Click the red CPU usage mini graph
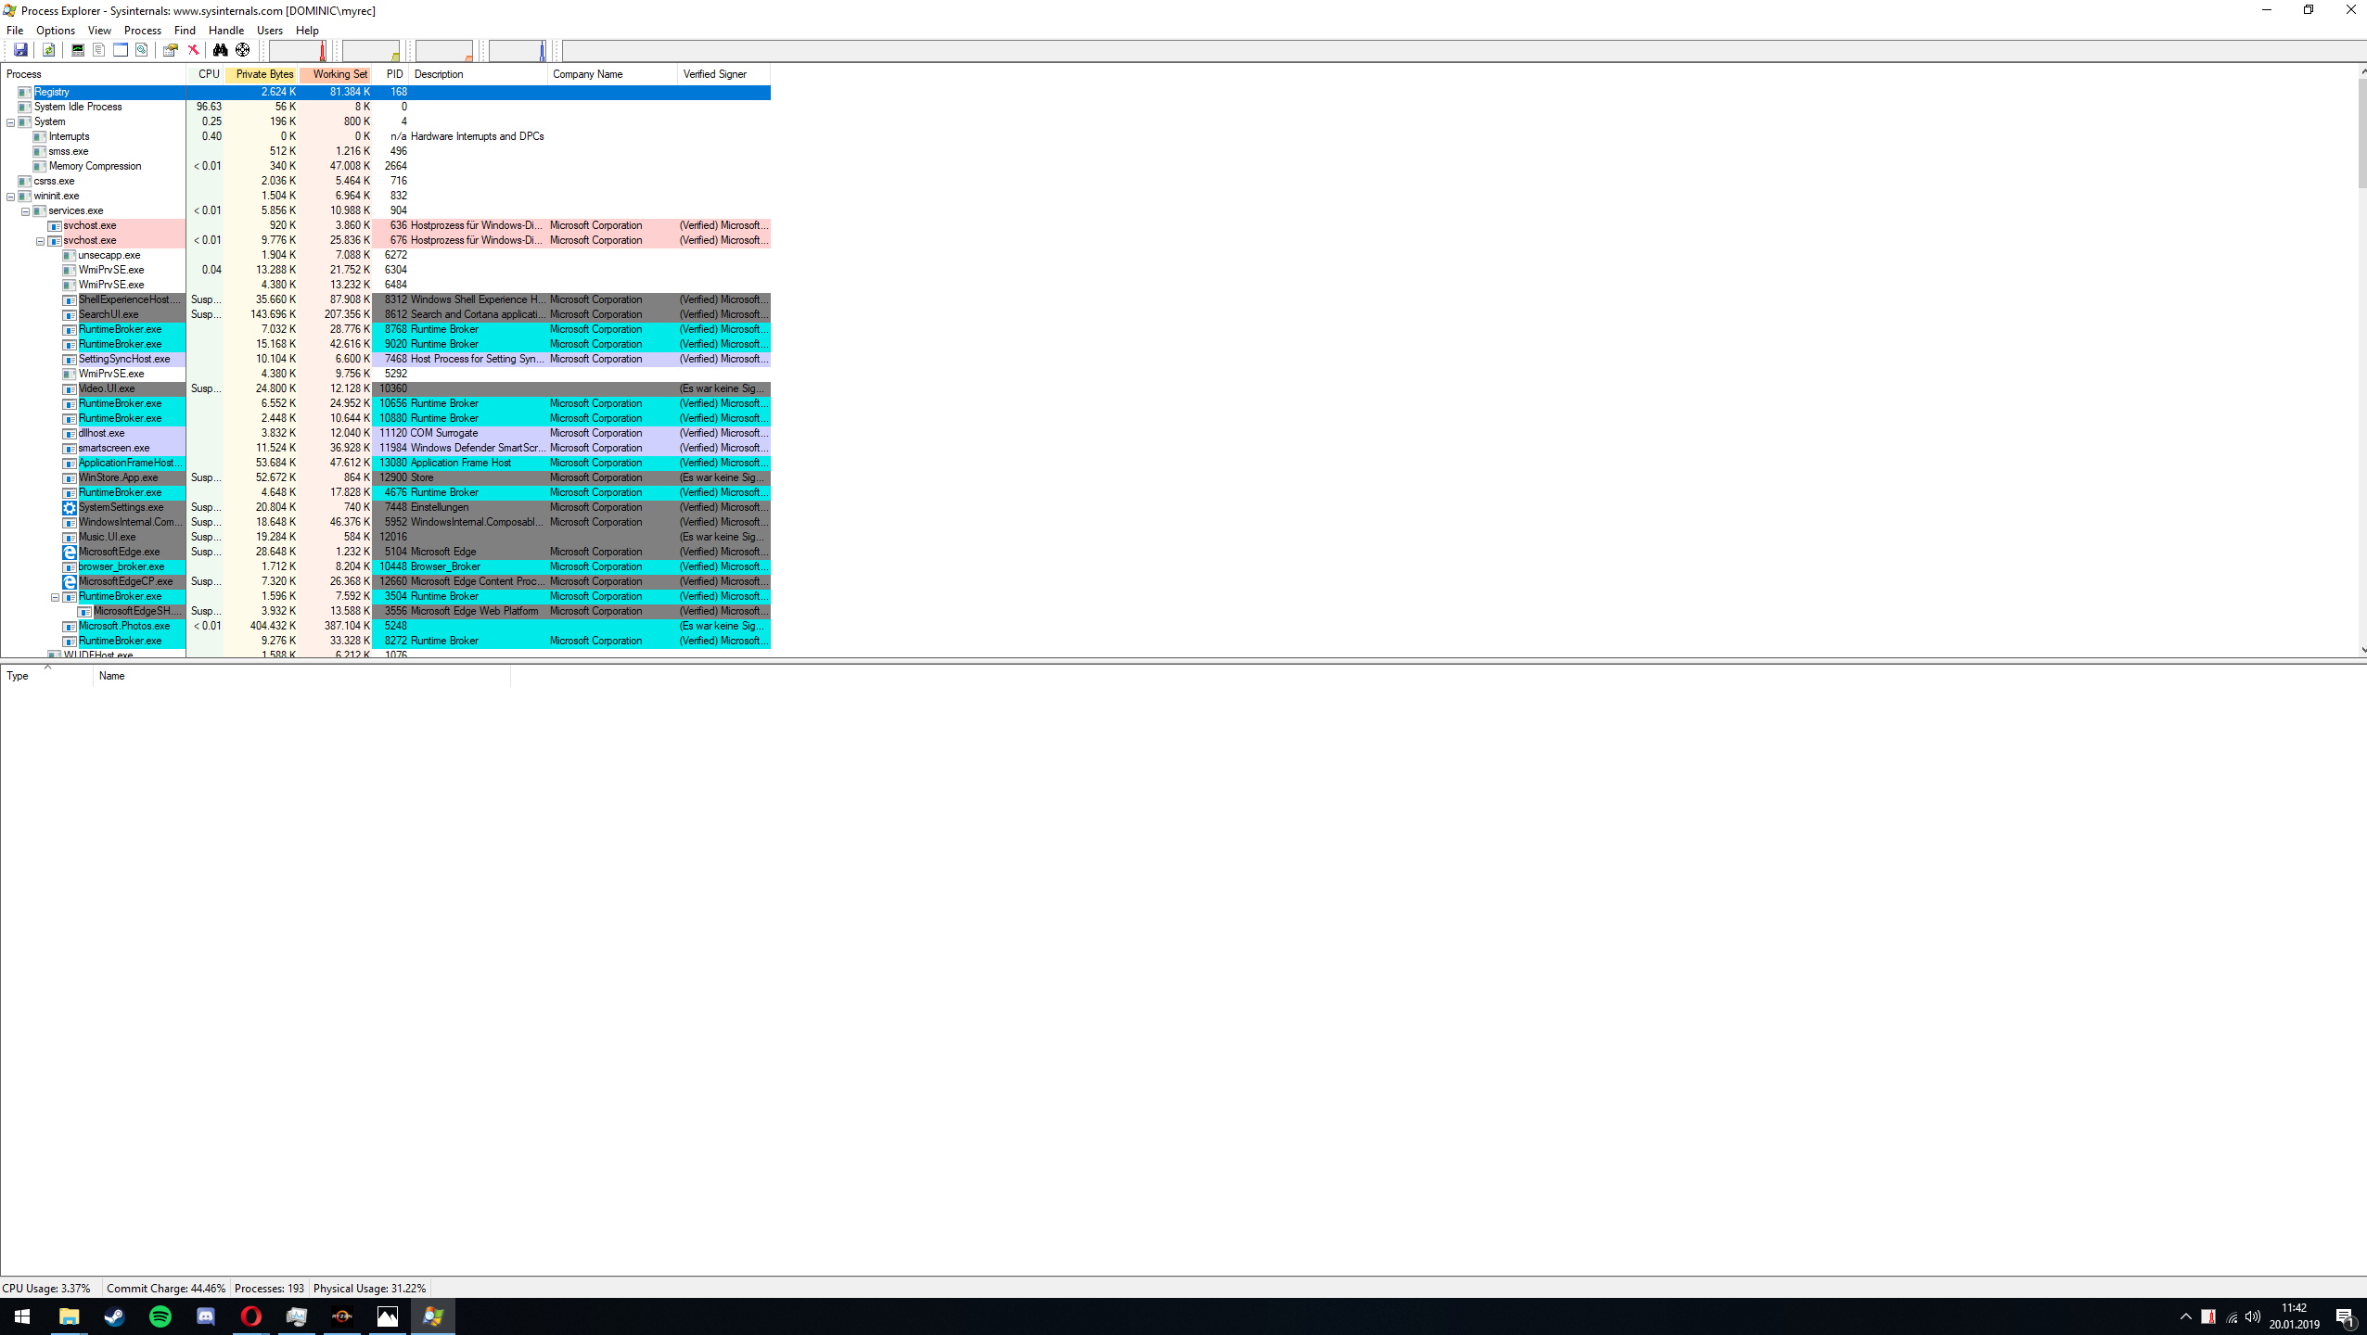Viewport: 2367px width, 1335px height. tap(299, 51)
